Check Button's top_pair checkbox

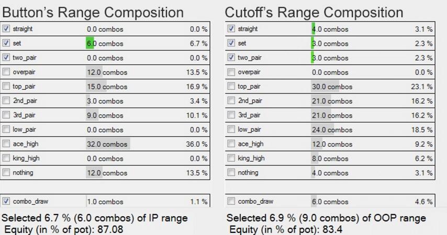6,86
